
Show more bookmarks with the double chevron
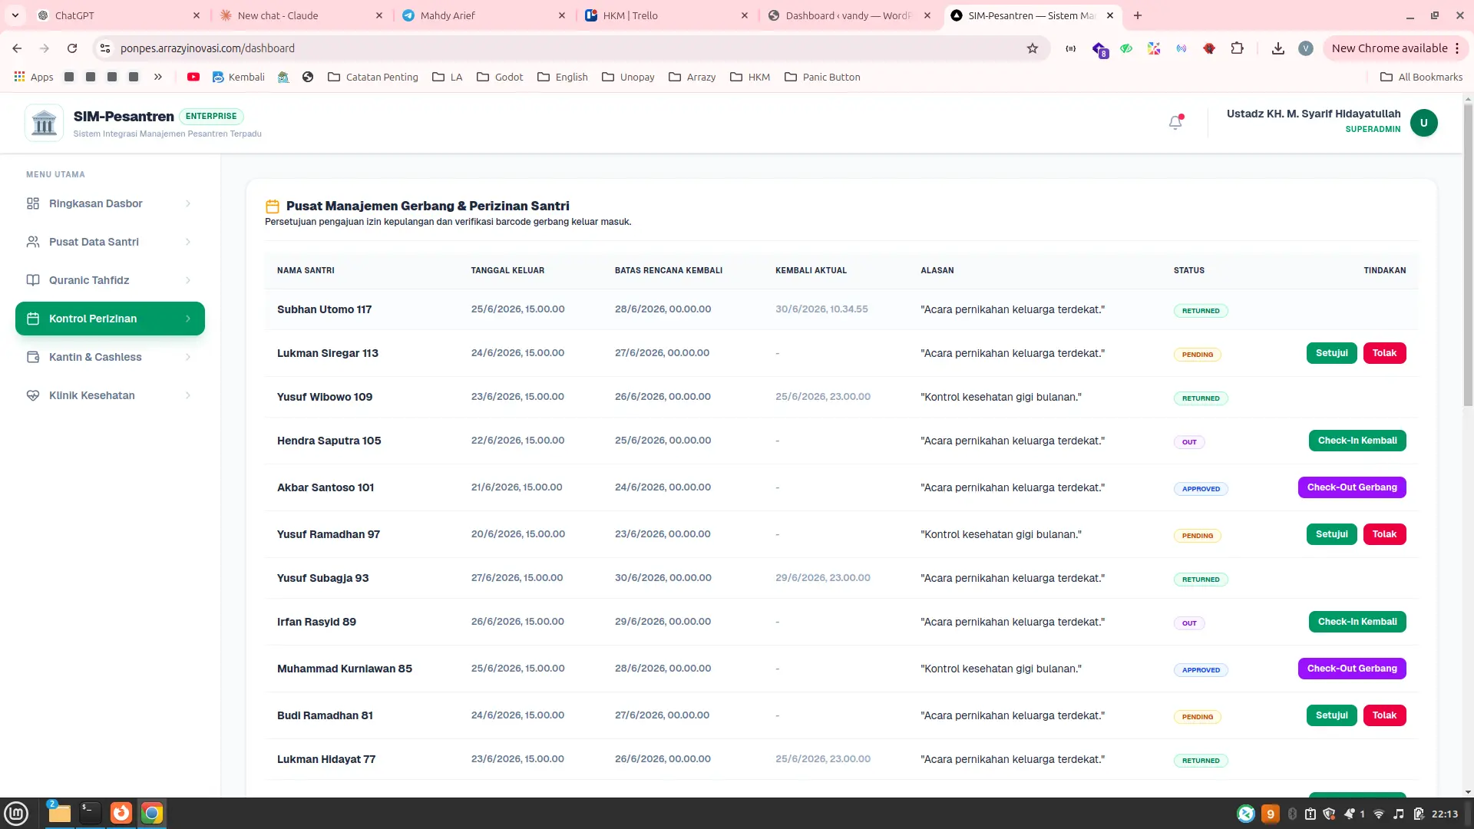coord(158,77)
